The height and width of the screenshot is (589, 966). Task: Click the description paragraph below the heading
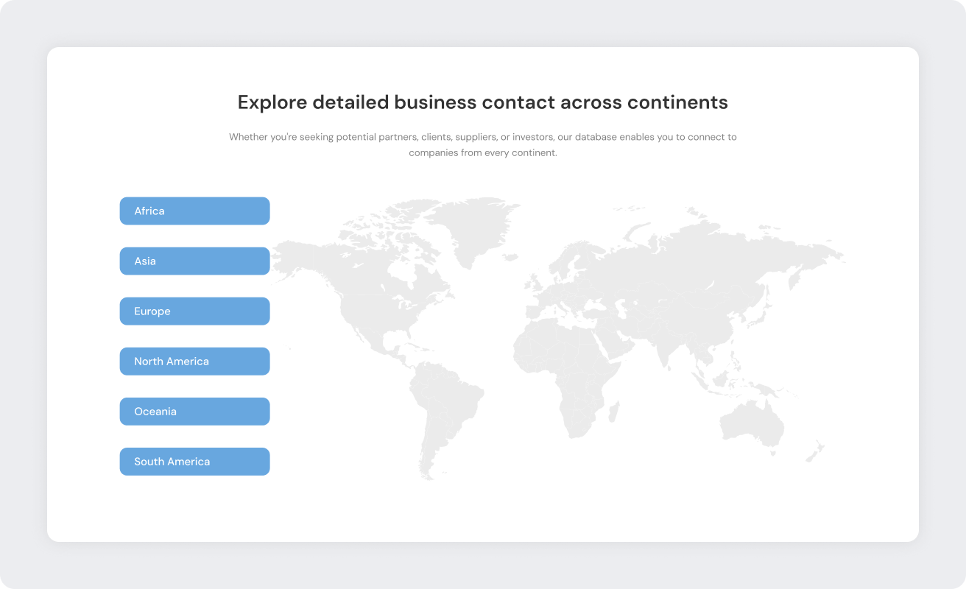pos(482,144)
